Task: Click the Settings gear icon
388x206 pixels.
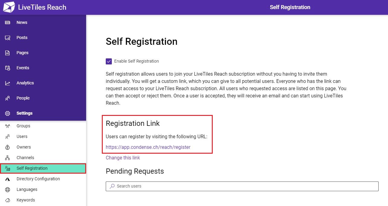Action: (8, 113)
